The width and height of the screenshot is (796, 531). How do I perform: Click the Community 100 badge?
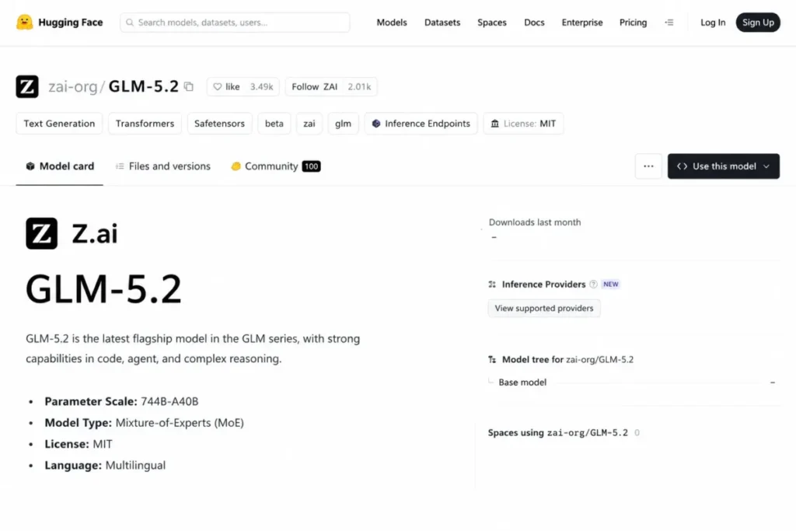(311, 166)
